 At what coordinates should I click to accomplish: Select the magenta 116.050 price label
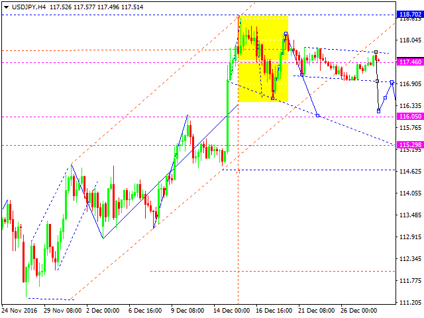click(410, 117)
